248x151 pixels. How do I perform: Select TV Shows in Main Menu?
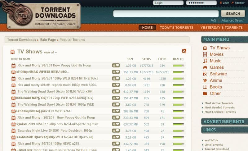tap(220, 48)
